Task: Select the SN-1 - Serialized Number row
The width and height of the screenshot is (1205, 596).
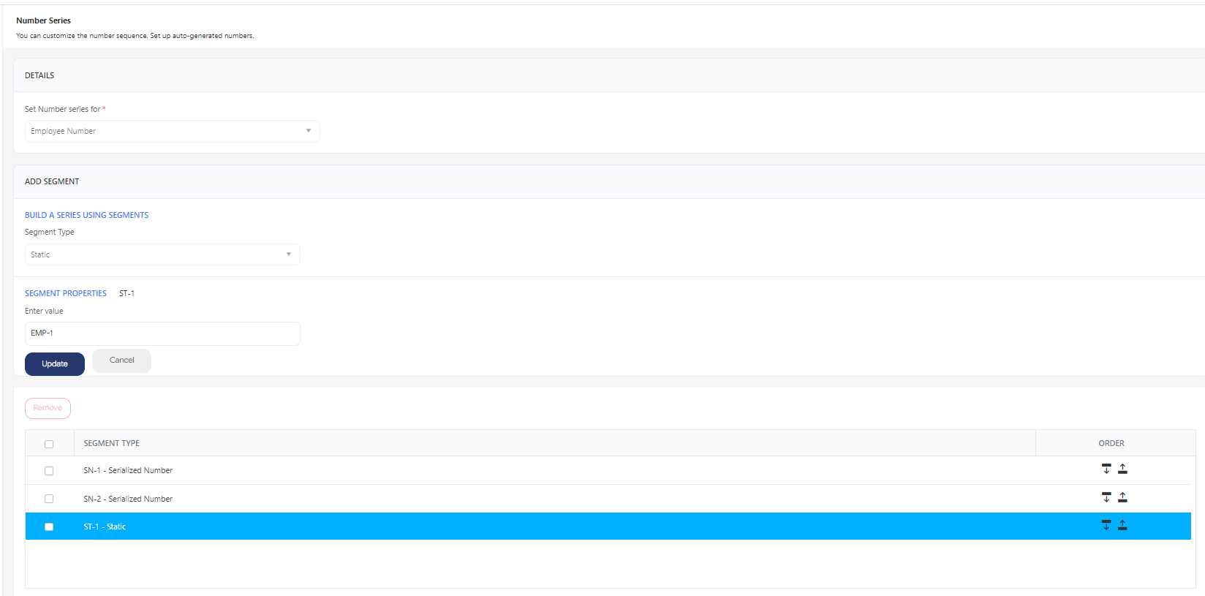Action: (x=608, y=470)
